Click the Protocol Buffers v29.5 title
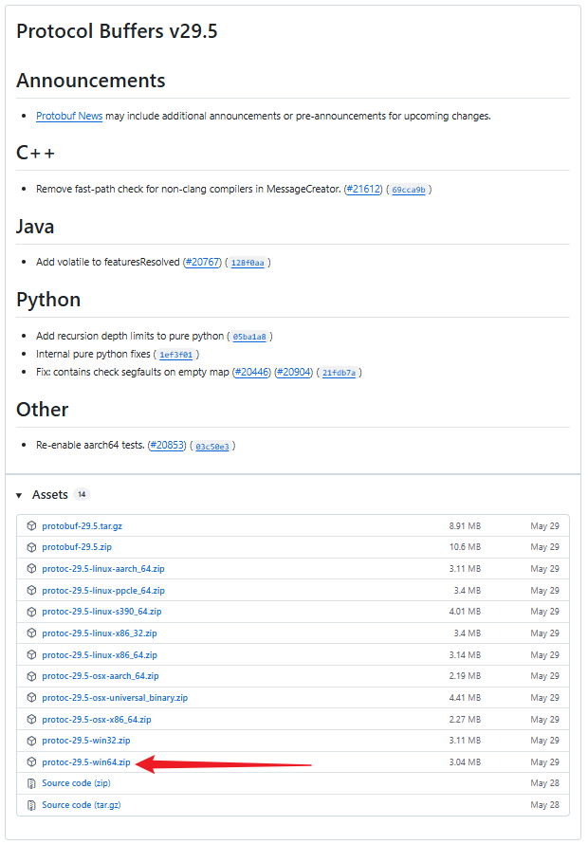This screenshot has width=588, height=844. pyautogui.click(x=117, y=31)
